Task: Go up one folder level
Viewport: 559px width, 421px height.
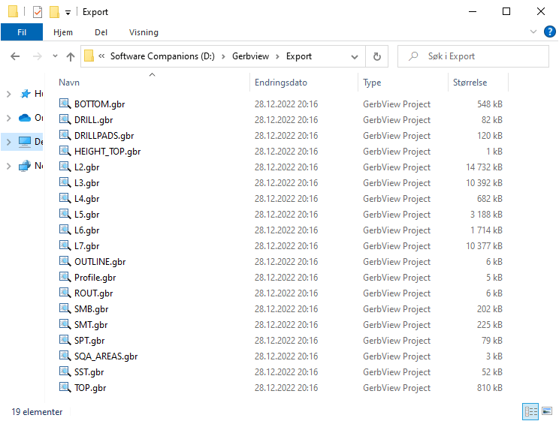Action: point(71,56)
